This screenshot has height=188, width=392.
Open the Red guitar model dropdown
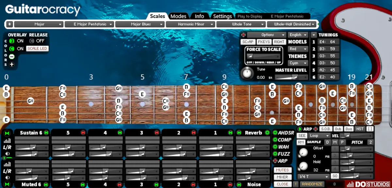tap(298, 49)
